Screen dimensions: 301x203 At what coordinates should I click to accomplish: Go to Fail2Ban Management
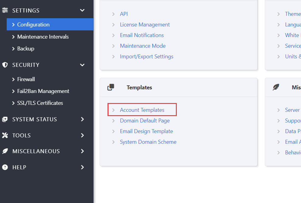(43, 91)
